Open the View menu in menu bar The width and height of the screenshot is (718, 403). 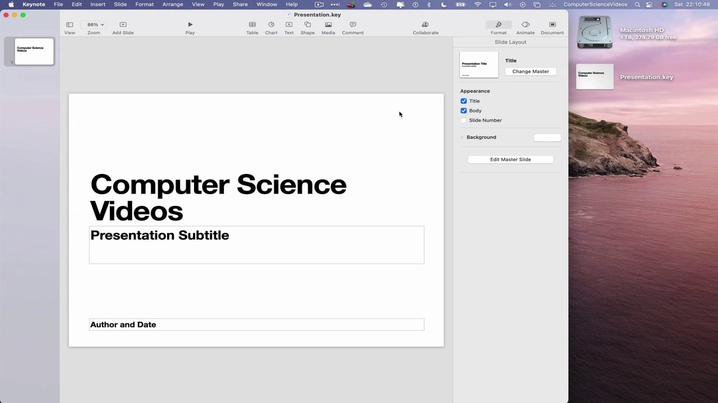[x=198, y=4]
